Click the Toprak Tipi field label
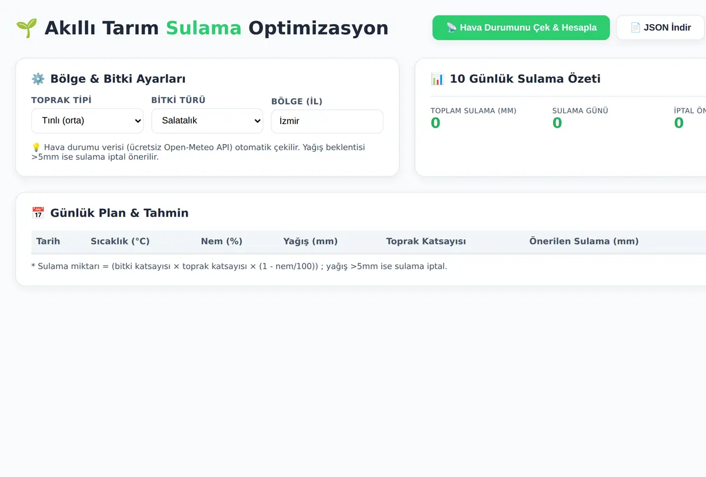Screen dimensions: 706x477 (x=61, y=100)
